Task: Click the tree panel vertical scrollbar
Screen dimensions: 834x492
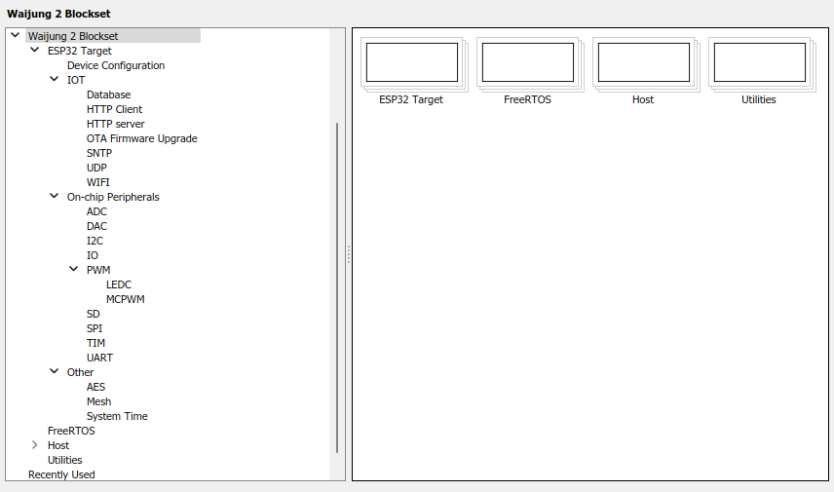Action: click(x=337, y=287)
